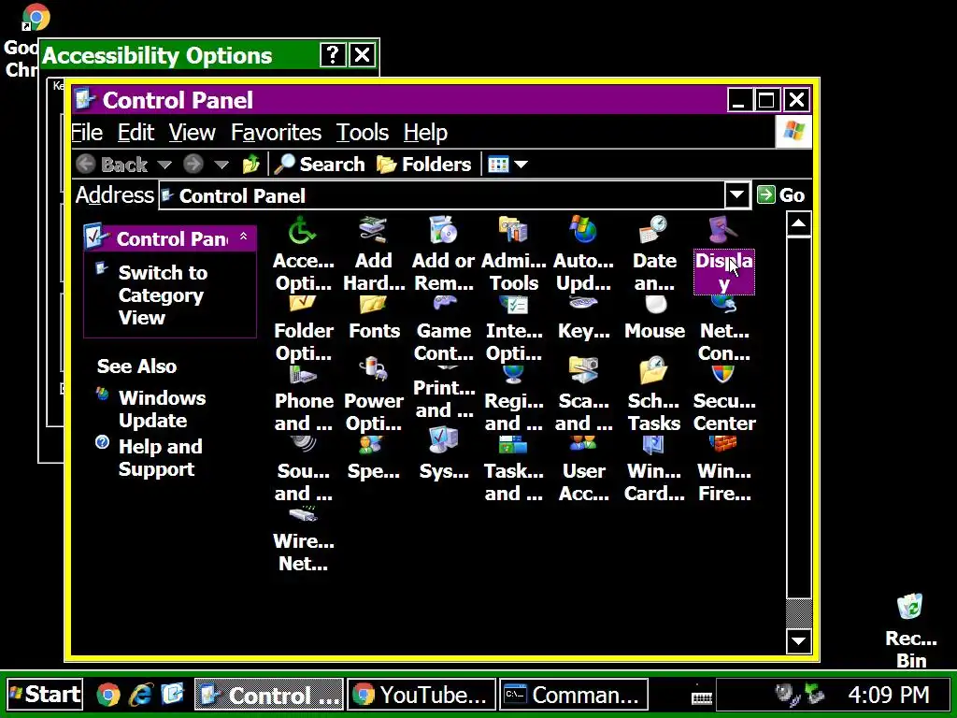Click Switch to Category View link

click(163, 294)
